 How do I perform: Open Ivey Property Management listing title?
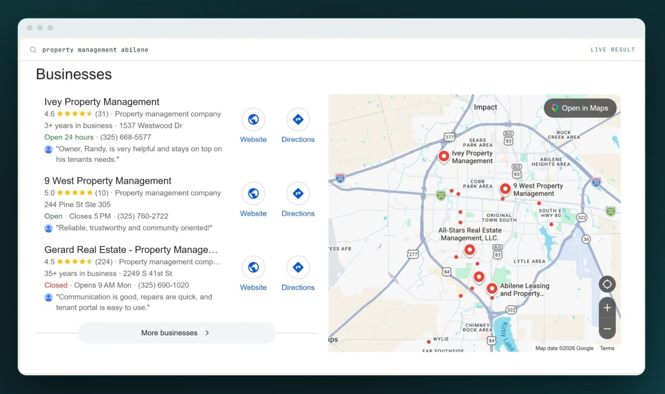(102, 102)
